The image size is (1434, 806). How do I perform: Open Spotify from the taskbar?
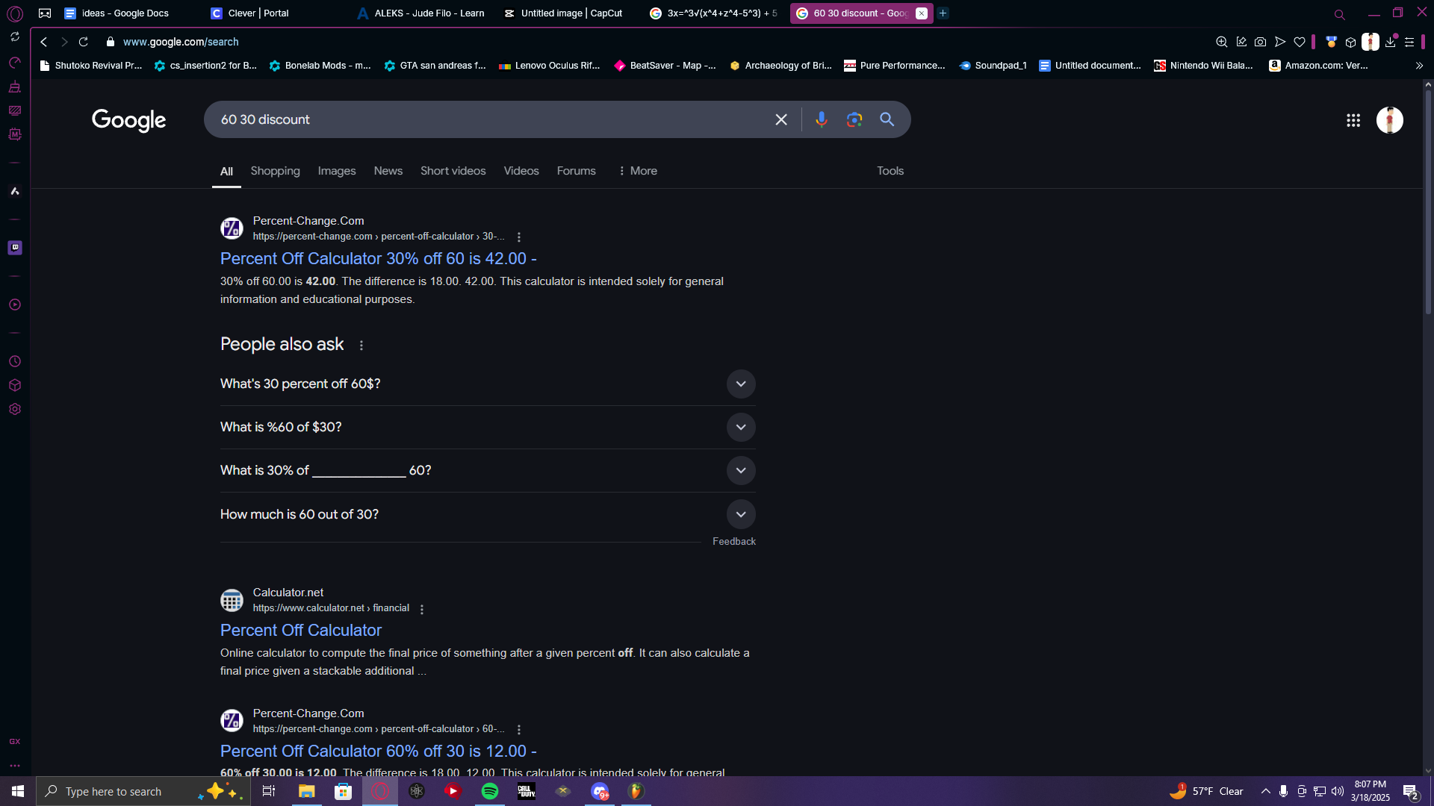tap(490, 791)
